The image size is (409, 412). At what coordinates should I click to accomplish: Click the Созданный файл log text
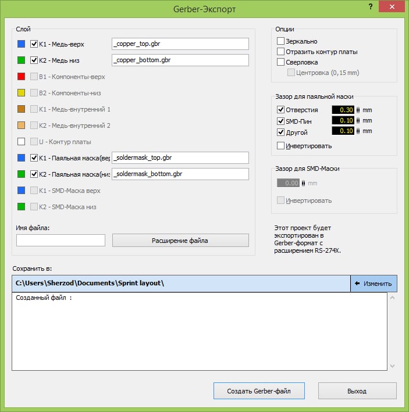point(44,298)
